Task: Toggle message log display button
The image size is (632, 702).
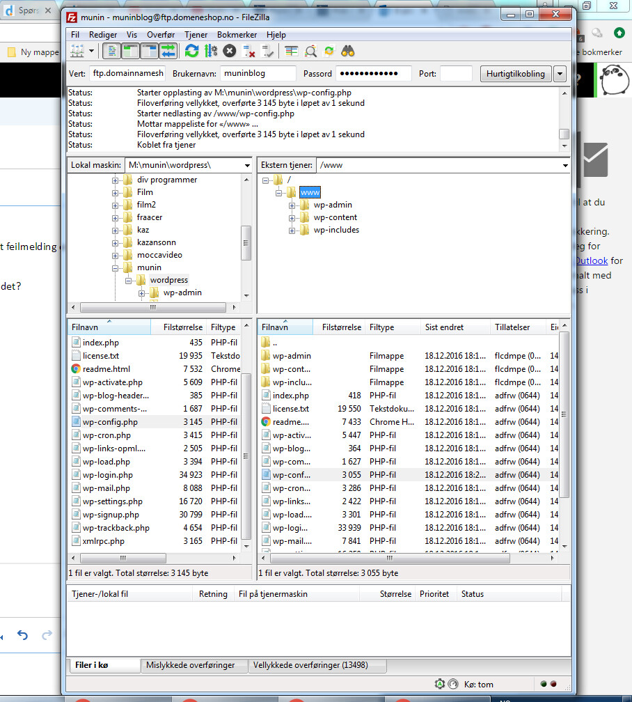Action: point(111,51)
